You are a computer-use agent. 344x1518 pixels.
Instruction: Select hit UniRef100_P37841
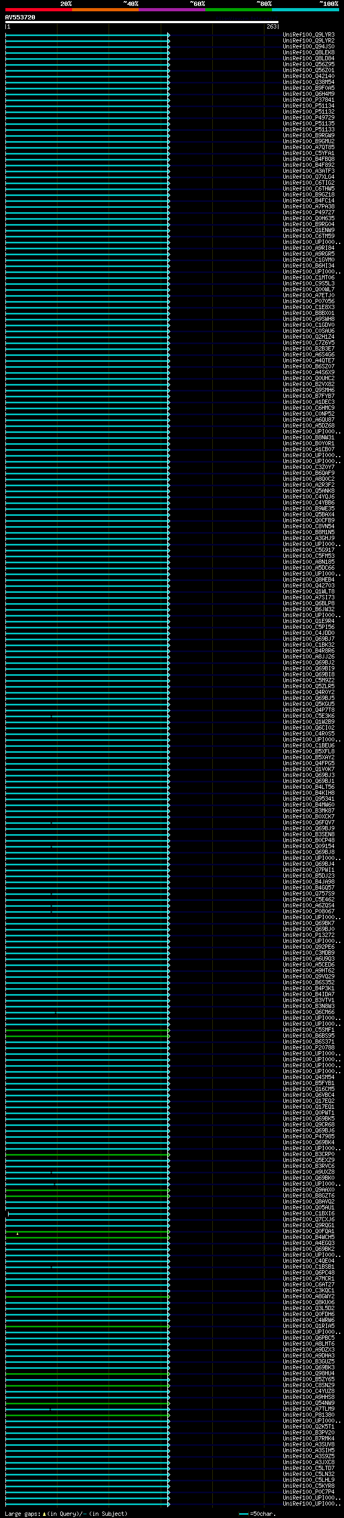[309, 100]
